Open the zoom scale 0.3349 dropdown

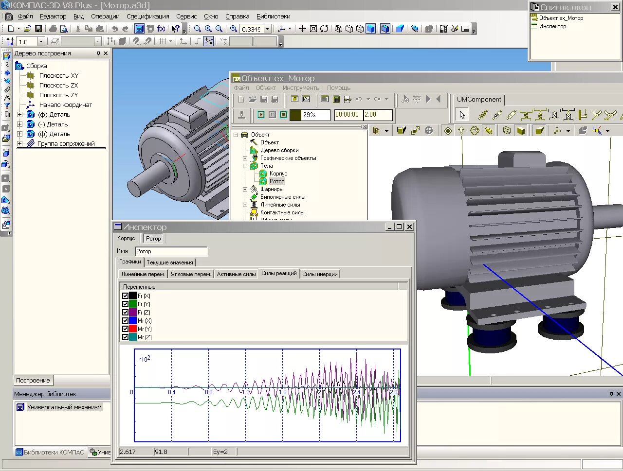267,29
